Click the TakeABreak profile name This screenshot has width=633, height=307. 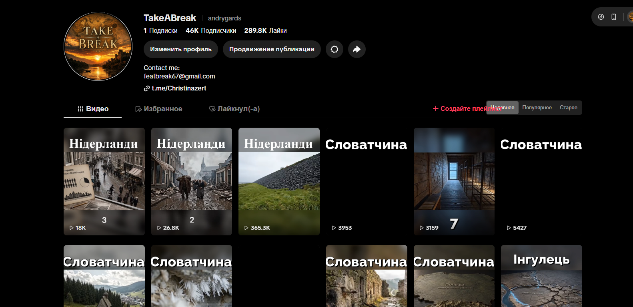170,18
